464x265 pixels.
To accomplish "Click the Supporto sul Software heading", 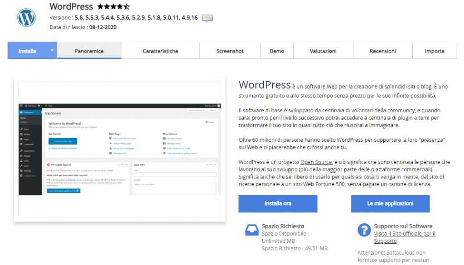I will pyautogui.click(x=403, y=226).
